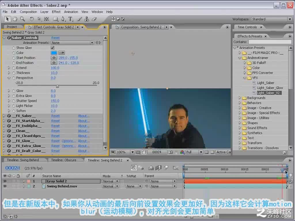Click the Graph Editor timeline icon
The height and width of the screenshot is (221, 295).
coord(175,168)
